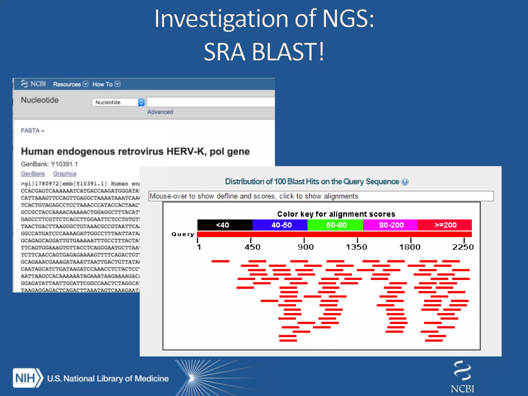Click the magenta 80-200 score color key
This screenshot has height=396, width=528.
click(x=390, y=225)
